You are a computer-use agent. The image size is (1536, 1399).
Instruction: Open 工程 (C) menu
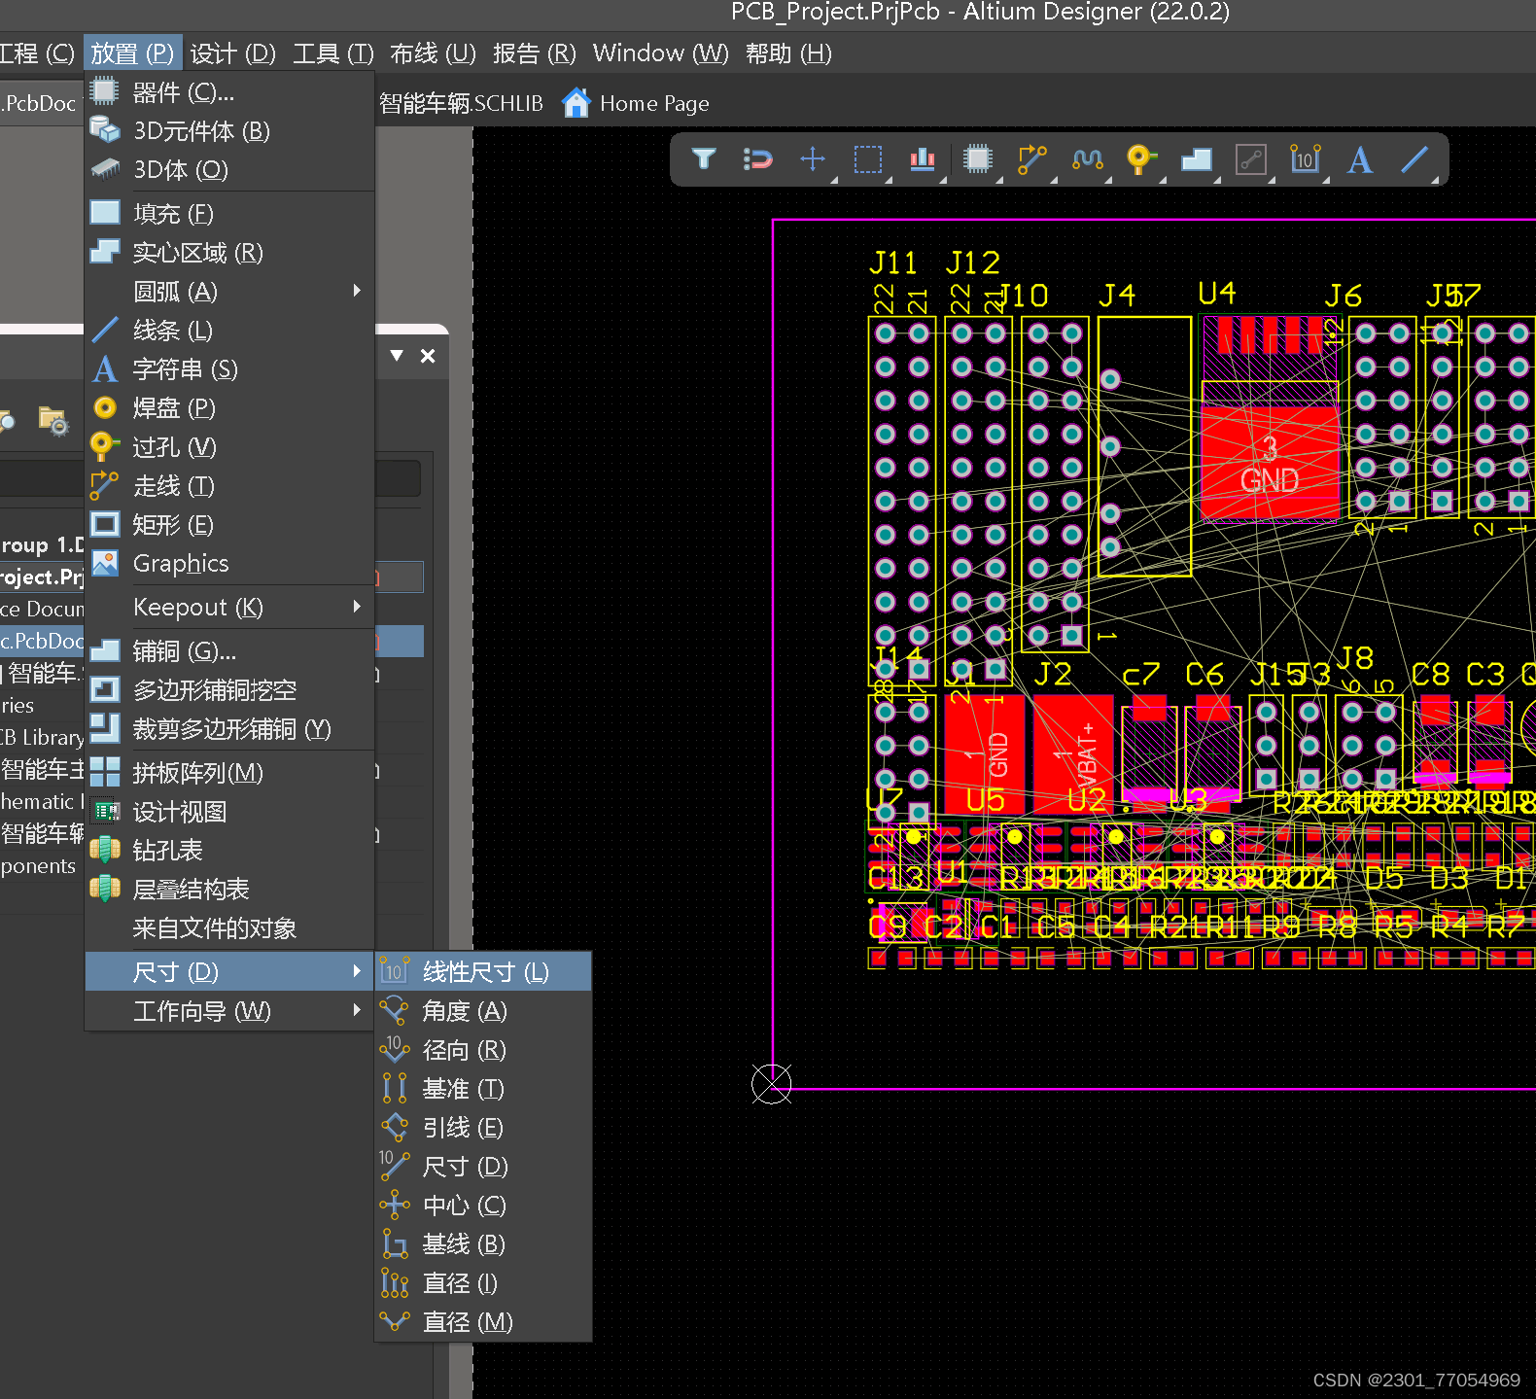coord(37,53)
